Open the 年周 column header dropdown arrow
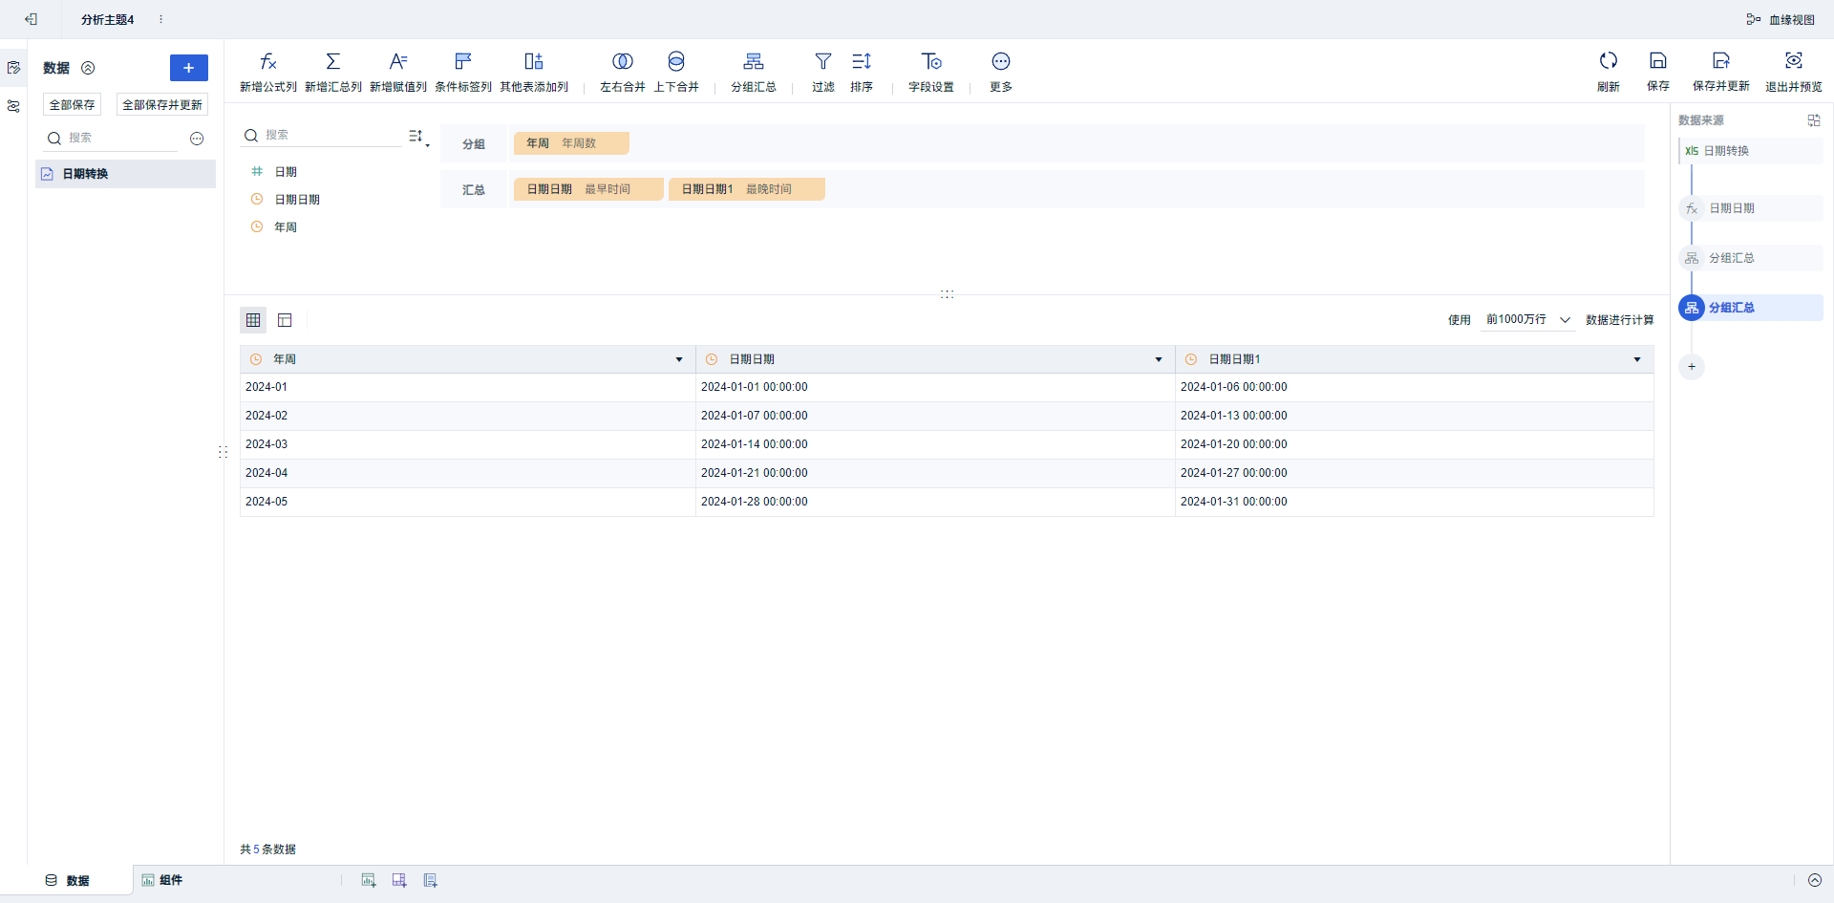 [679, 359]
